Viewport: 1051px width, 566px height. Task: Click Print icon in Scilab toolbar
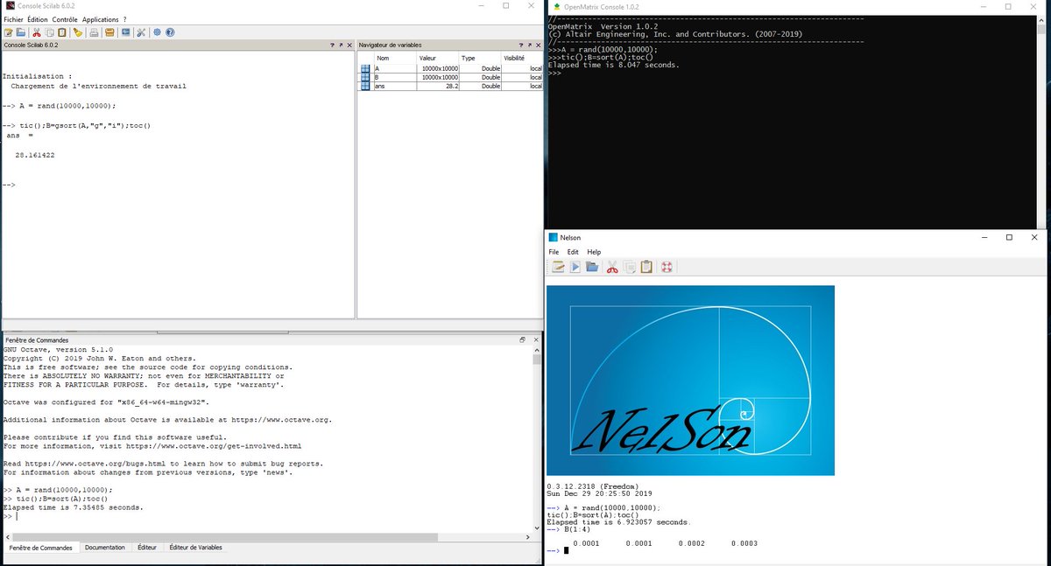[x=94, y=32]
